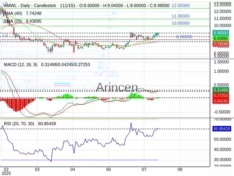This screenshot has width=234, height=176.
Task: Click the red 0.27253 signal value tag
Action: pos(221,96)
